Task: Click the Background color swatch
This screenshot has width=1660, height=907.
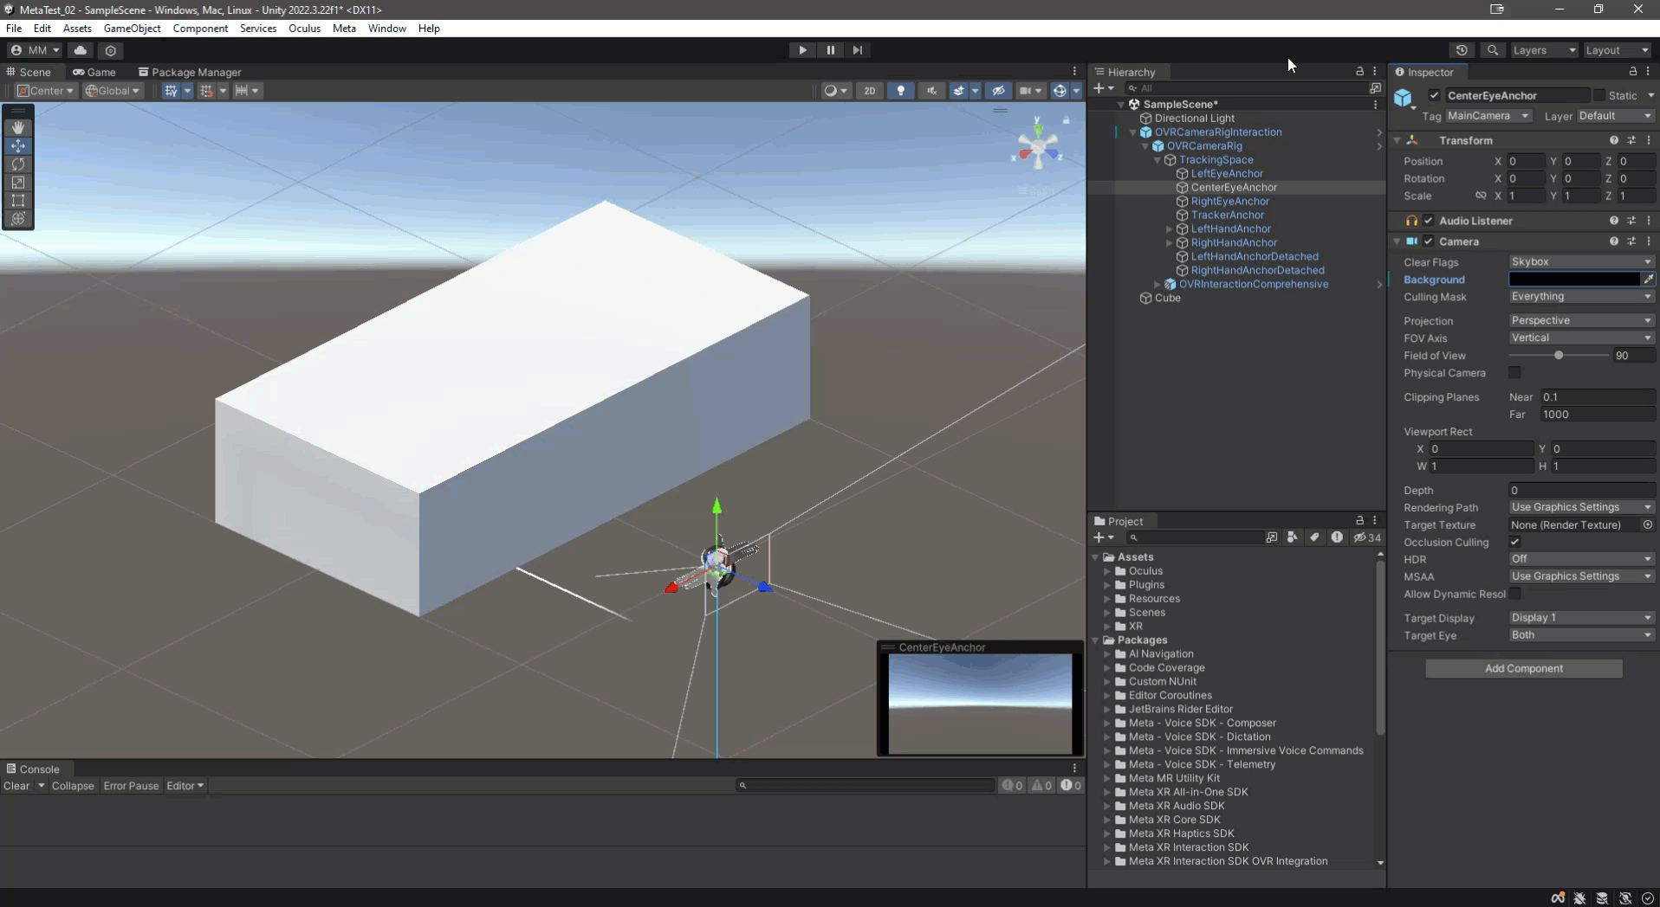Action: [x=1573, y=280]
